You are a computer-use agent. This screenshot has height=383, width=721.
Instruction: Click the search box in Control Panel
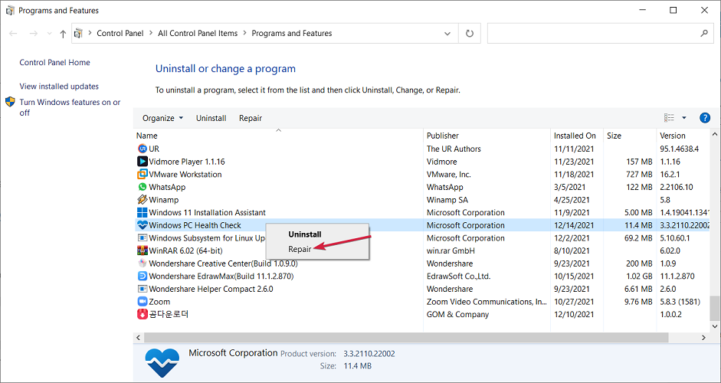click(x=594, y=34)
